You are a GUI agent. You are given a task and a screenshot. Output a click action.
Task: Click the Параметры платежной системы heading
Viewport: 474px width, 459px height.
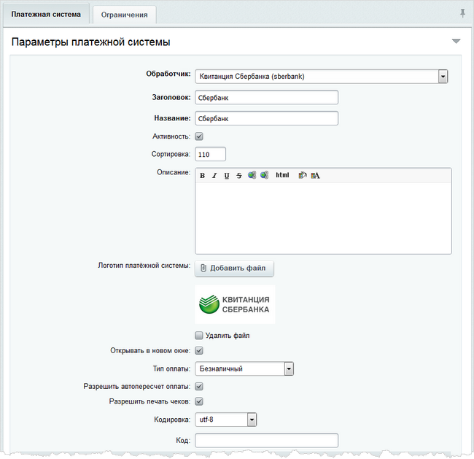[x=90, y=42]
